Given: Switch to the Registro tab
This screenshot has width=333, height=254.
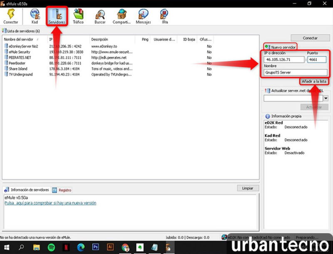Looking at the screenshot, I should (65, 189).
